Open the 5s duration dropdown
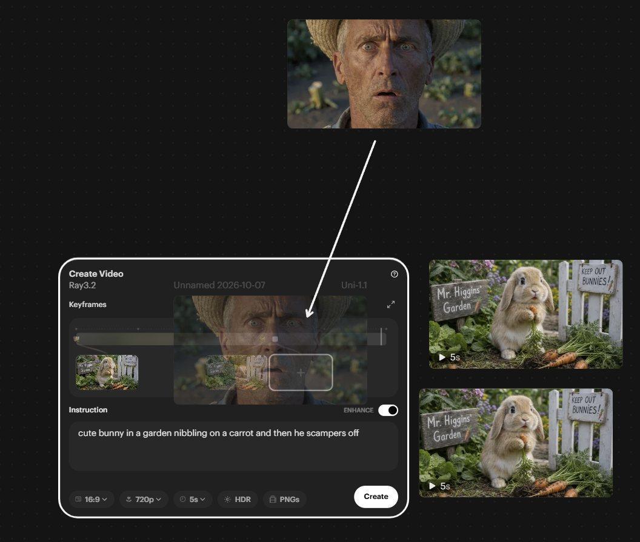Viewport: 640px width, 542px height. click(193, 499)
